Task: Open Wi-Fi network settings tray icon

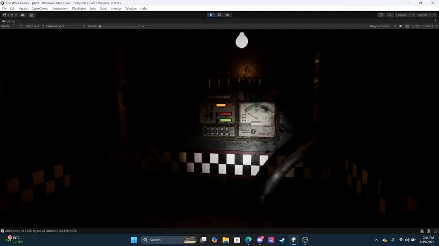Action: (401, 240)
